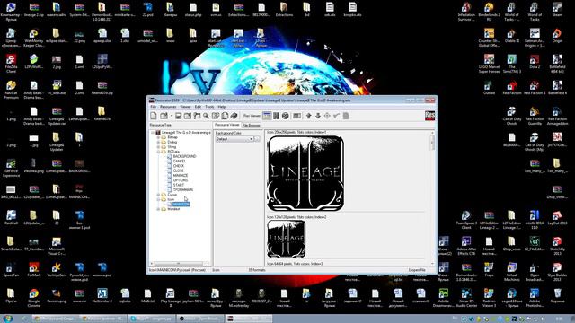The height and width of the screenshot is (323, 575).
Task: Click the move up arrow toolbar icon
Action: (x=308, y=116)
